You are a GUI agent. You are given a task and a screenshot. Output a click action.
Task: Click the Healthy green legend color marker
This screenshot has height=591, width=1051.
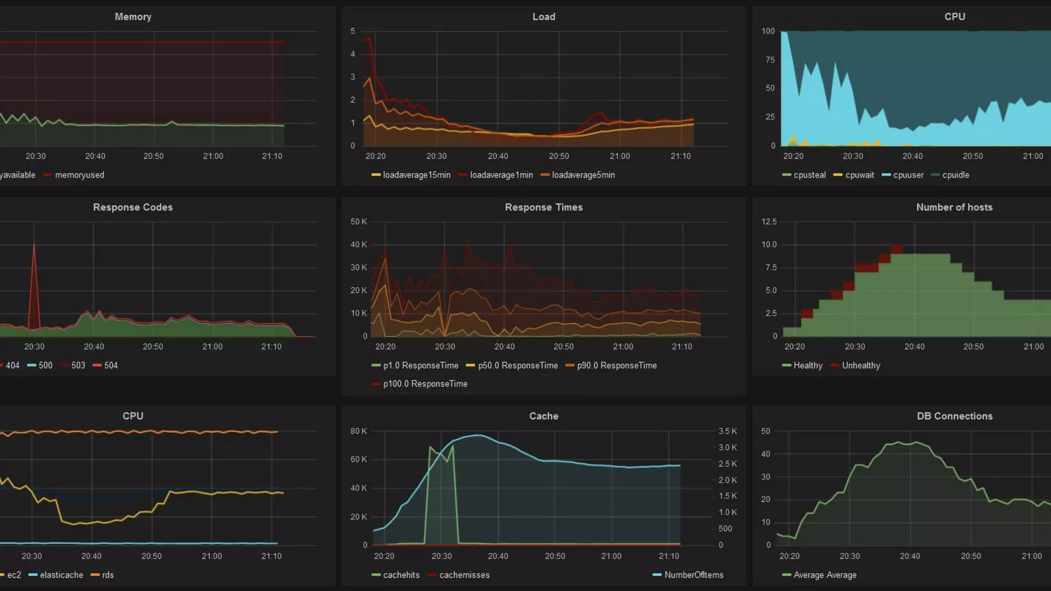click(x=786, y=365)
